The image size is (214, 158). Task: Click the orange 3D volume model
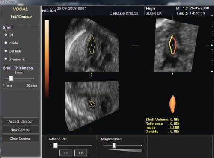pos(172,104)
